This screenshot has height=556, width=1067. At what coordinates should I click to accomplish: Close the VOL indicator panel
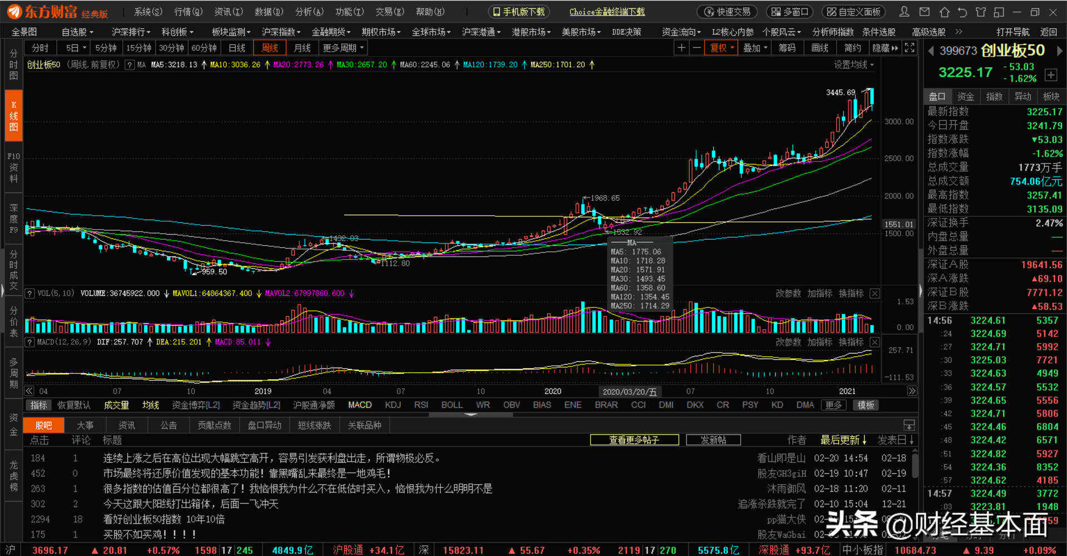875,294
